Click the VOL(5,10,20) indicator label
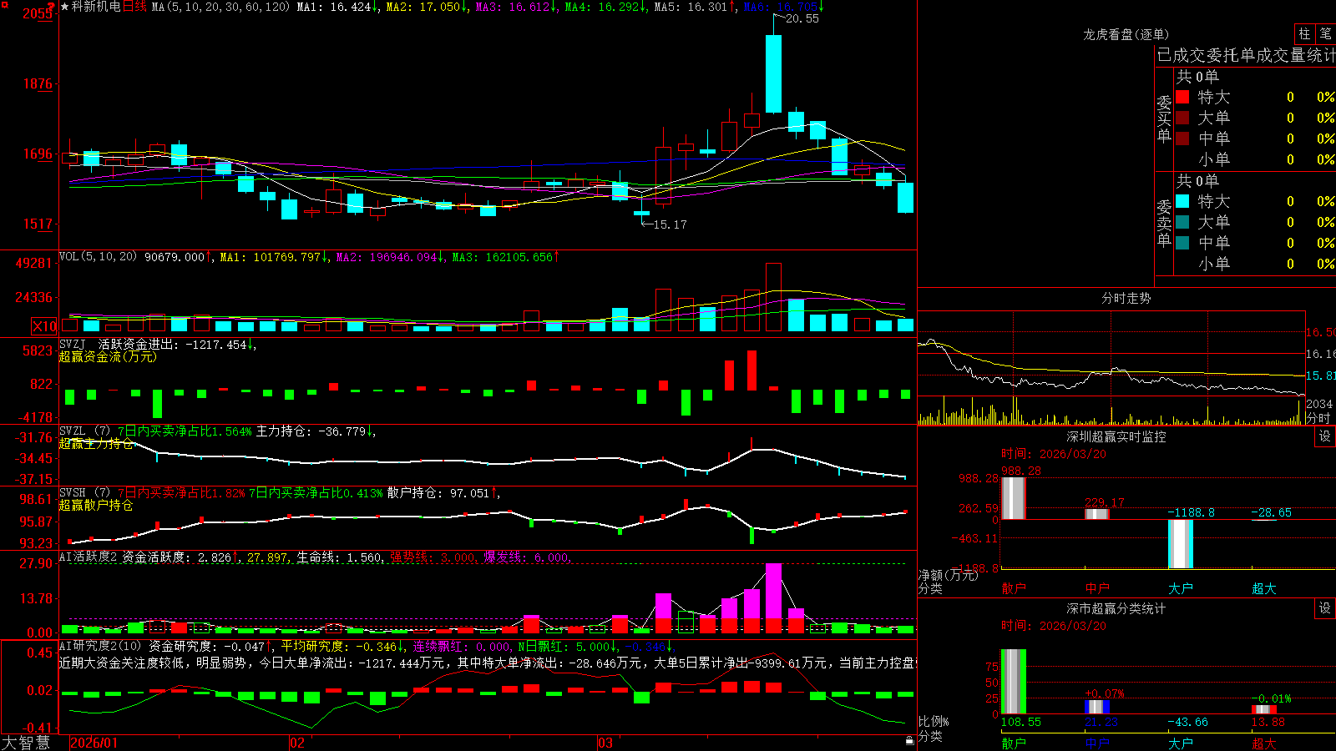Viewport: 1336px width, 751px height. click(x=99, y=257)
